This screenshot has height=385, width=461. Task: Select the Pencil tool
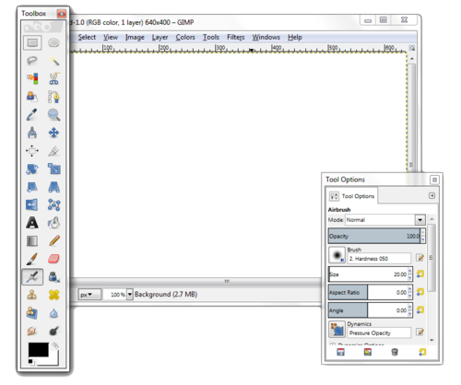[x=54, y=240]
